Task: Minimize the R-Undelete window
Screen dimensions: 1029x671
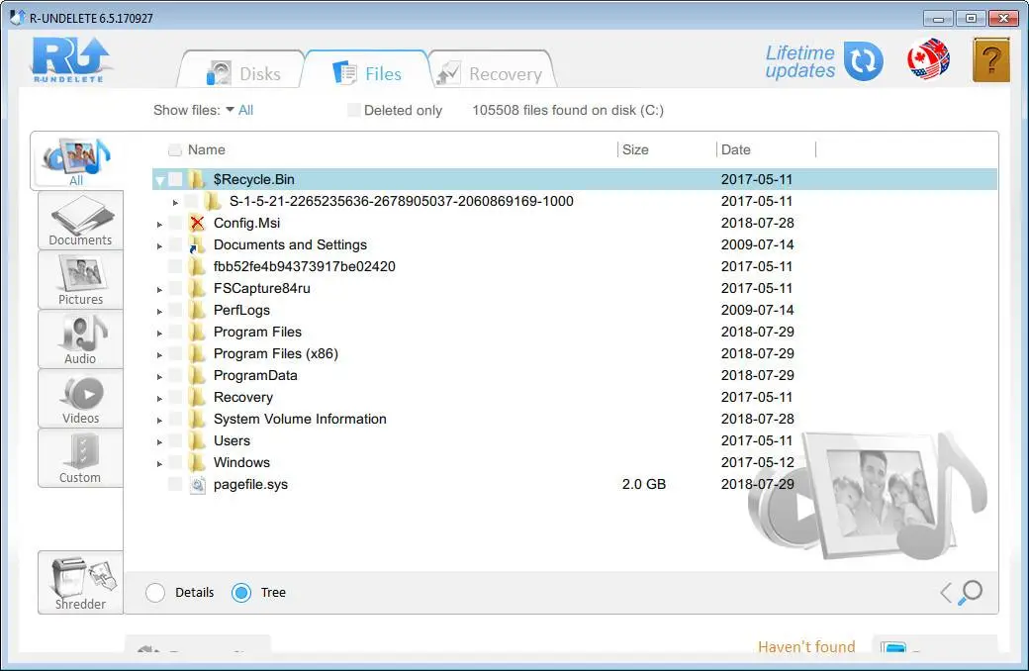Action: click(938, 19)
